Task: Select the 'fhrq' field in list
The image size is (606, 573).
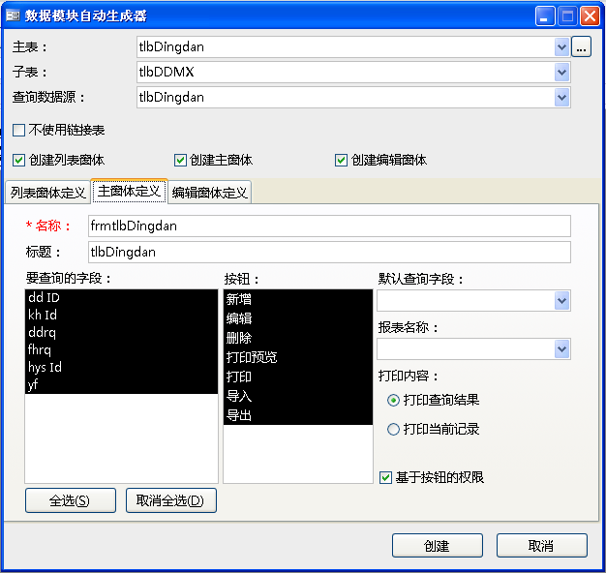Action: (121, 349)
